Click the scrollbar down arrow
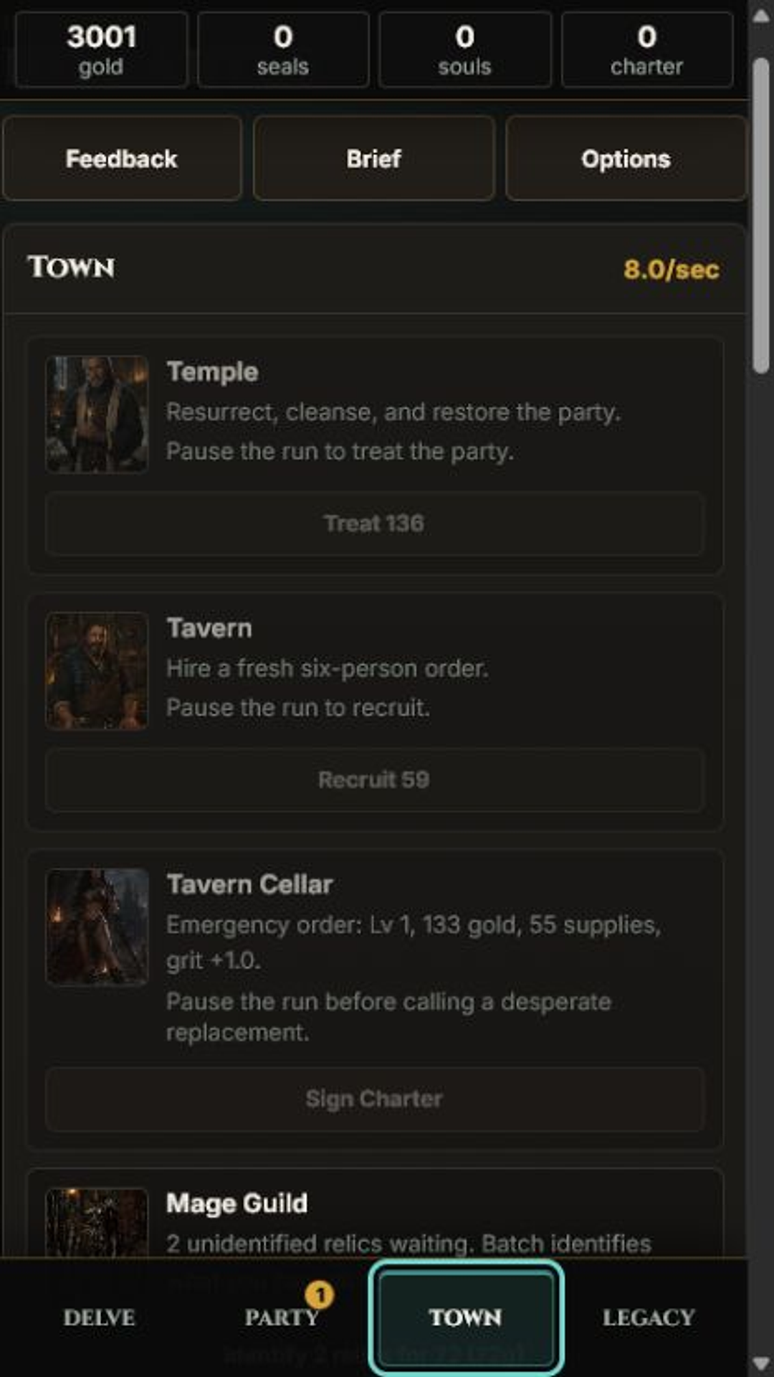 [x=761, y=1362]
